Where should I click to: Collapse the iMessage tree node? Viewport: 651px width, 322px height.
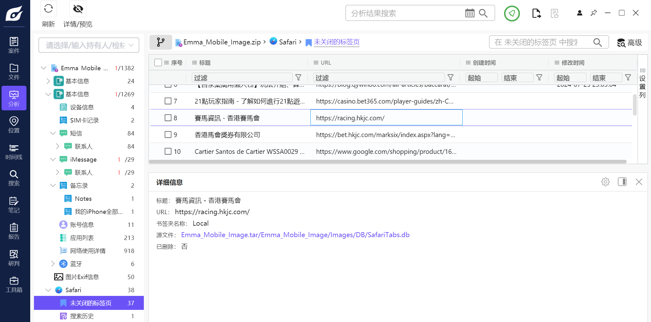pyautogui.click(x=53, y=159)
